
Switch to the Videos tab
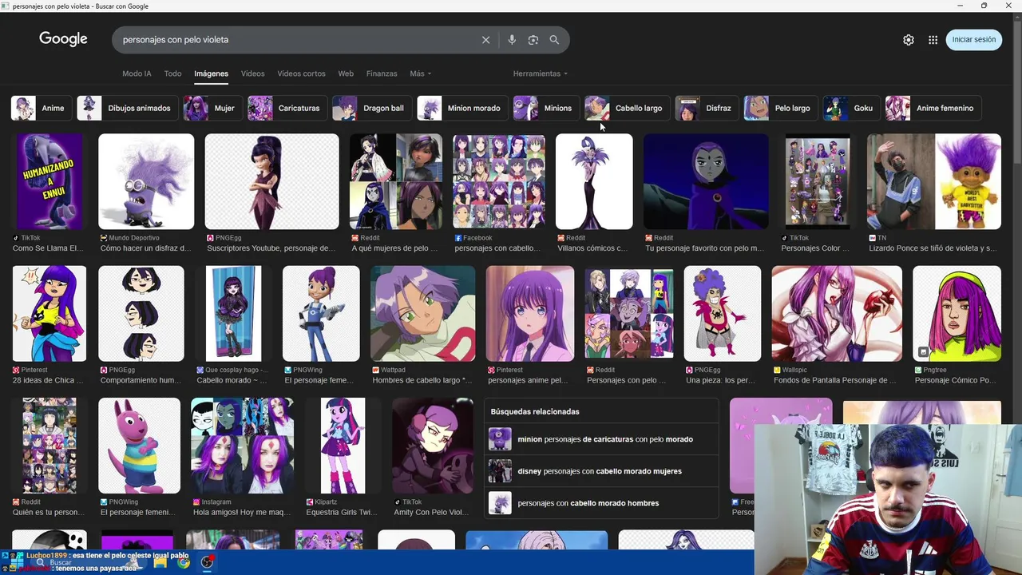point(252,73)
